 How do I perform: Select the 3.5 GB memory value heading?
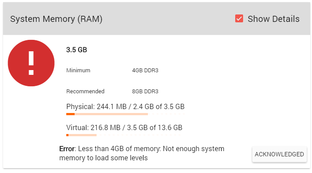coord(77,49)
